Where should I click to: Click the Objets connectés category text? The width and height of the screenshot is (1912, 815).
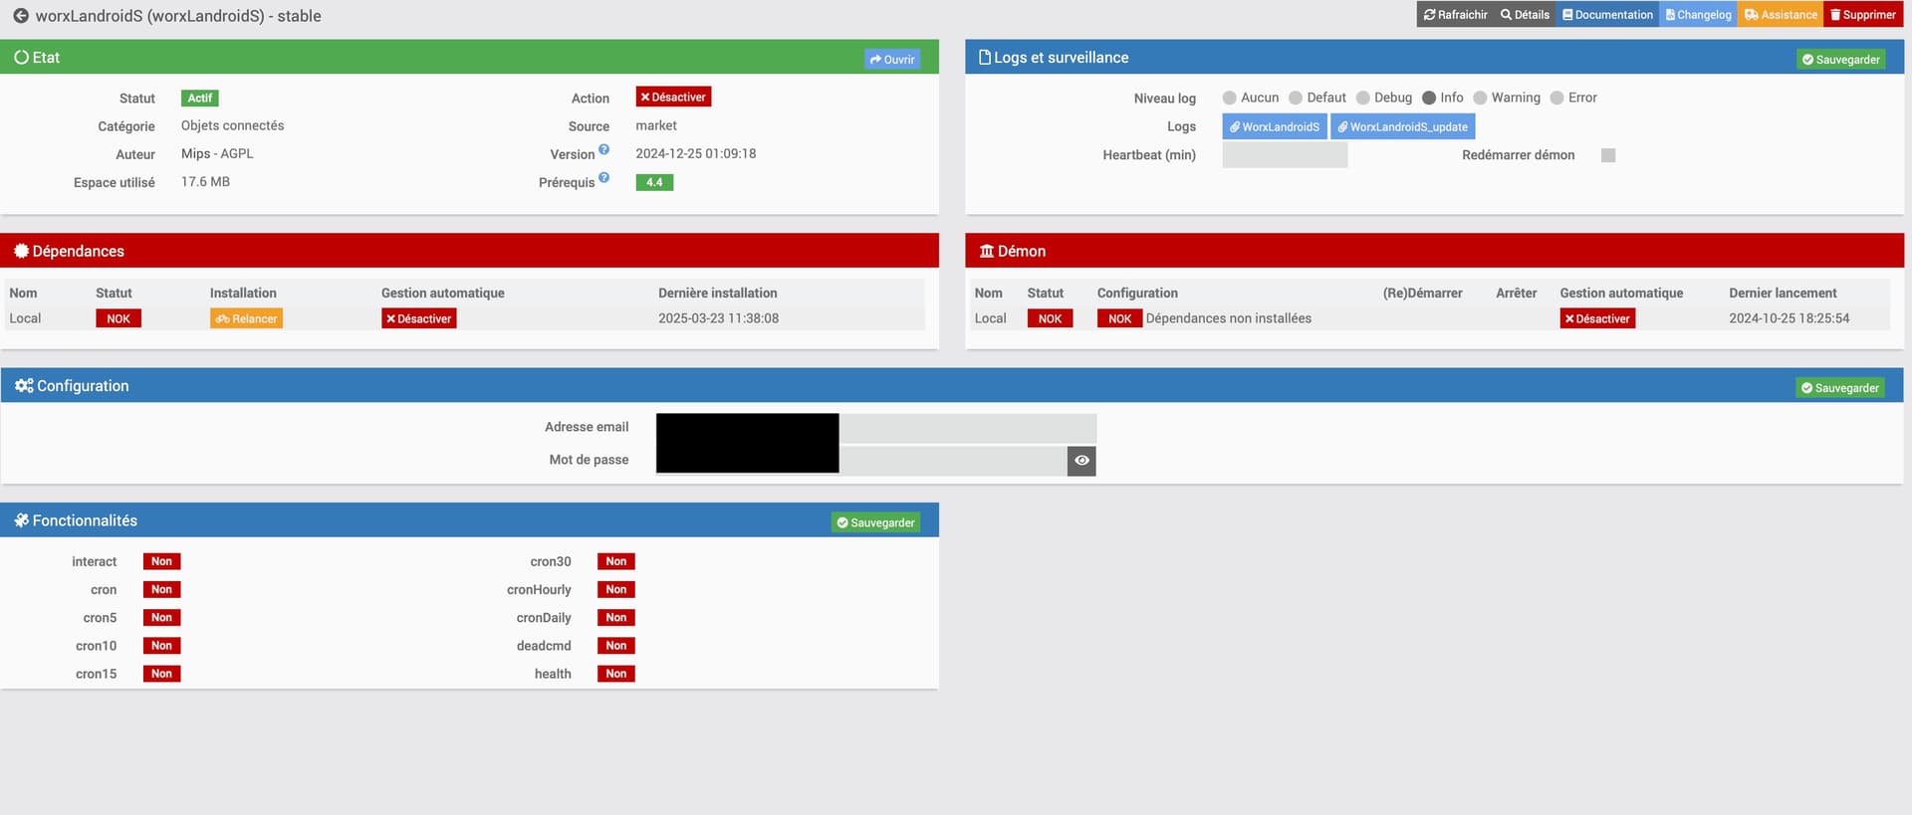pyautogui.click(x=232, y=125)
